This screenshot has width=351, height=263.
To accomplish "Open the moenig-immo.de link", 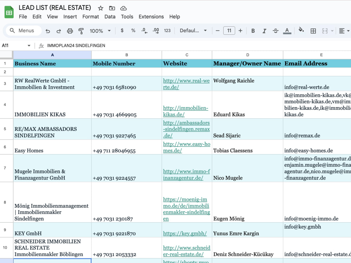I will coord(186,209).
